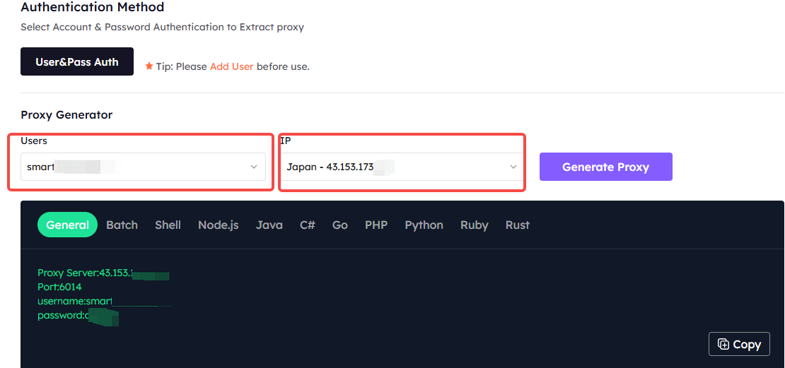This screenshot has height=368, width=785.
Task: Click the User&Pass Auth button
Action: pos(77,61)
